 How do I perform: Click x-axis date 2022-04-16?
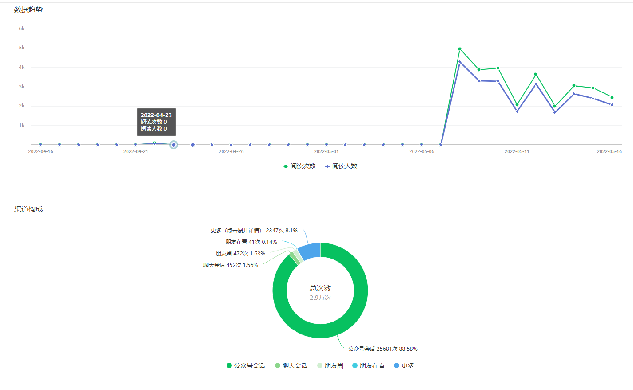pos(40,151)
